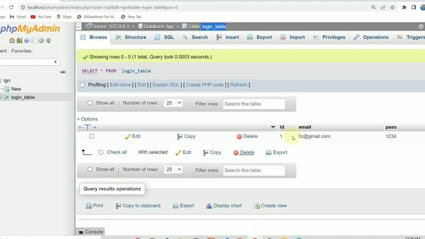This screenshot has width=425, height=239.
Task: Open the Search tab
Action: coord(195,37)
